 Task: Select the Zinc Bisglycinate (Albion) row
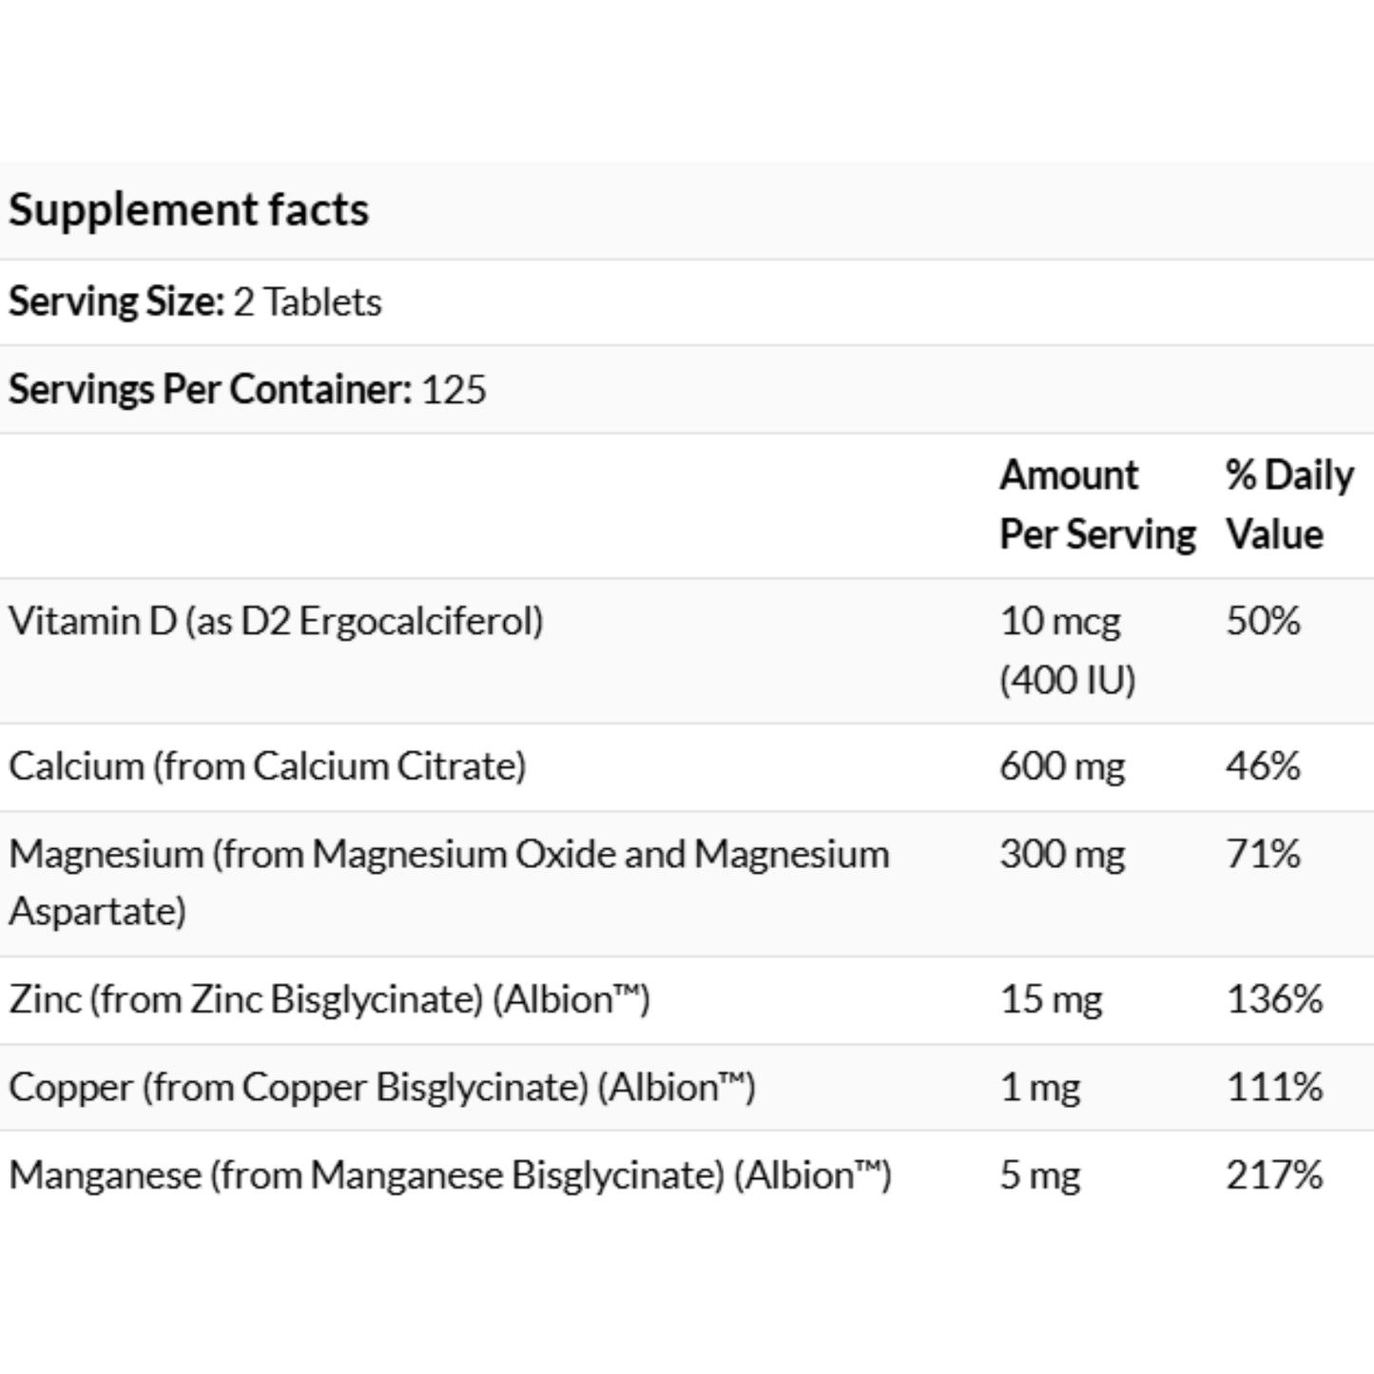pyautogui.click(x=687, y=1000)
